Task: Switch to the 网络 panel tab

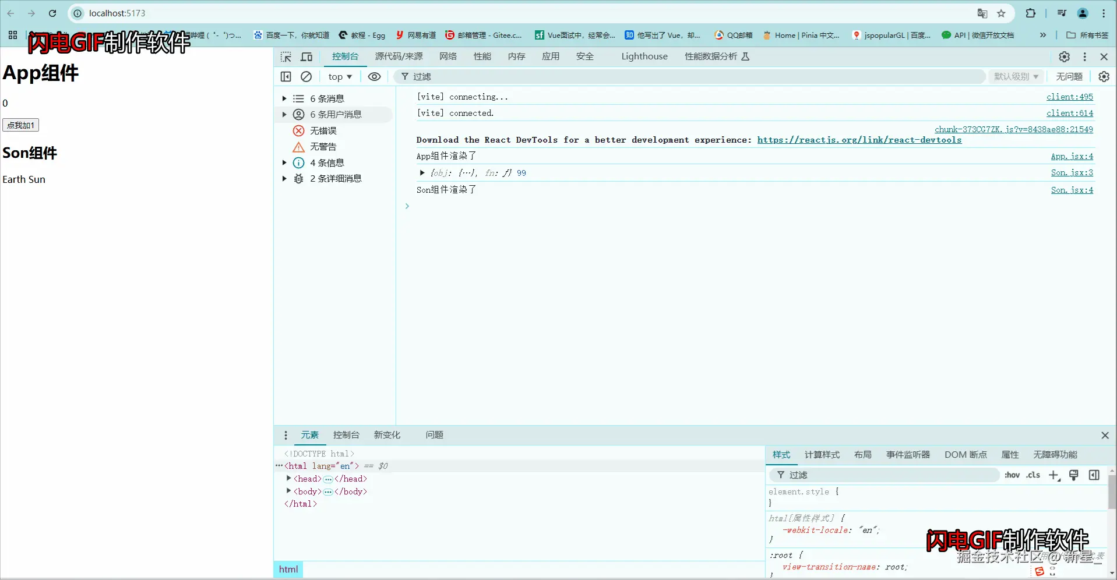Action: (x=447, y=56)
